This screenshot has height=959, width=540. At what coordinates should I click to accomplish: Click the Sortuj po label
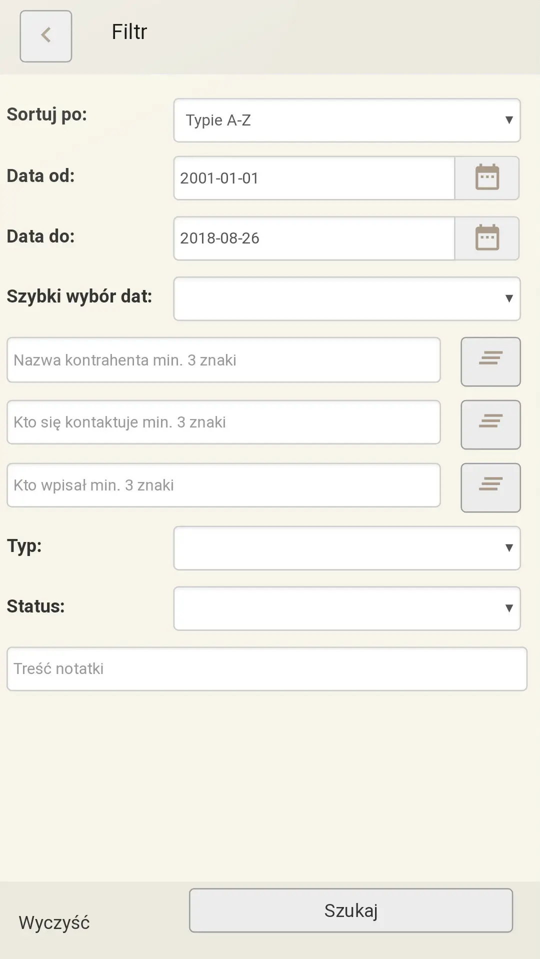pyautogui.click(x=47, y=114)
